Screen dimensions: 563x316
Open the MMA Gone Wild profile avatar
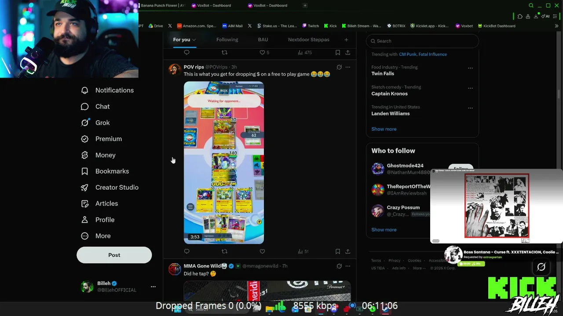[x=175, y=269]
